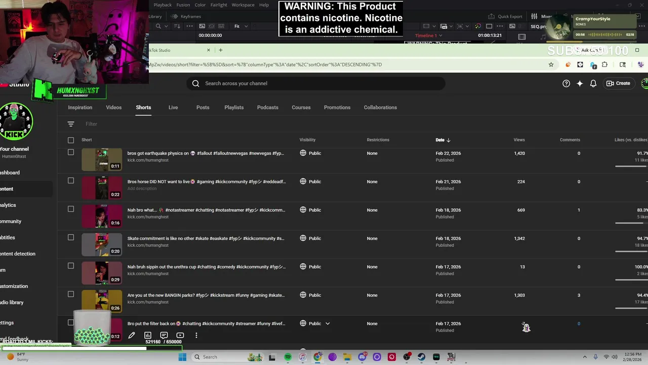Image resolution: width=648 pixels, height=365 pixels.
Task: Open the browser extensions puzzle icon
Action: (604, 65)
